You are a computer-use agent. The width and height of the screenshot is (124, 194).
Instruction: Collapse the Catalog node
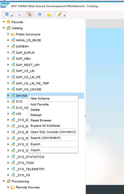point(4,28)
